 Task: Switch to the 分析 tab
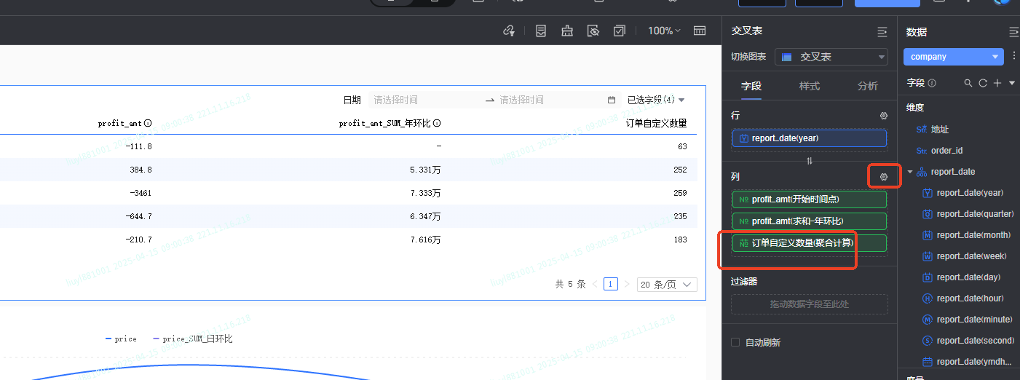coord(867,86)
